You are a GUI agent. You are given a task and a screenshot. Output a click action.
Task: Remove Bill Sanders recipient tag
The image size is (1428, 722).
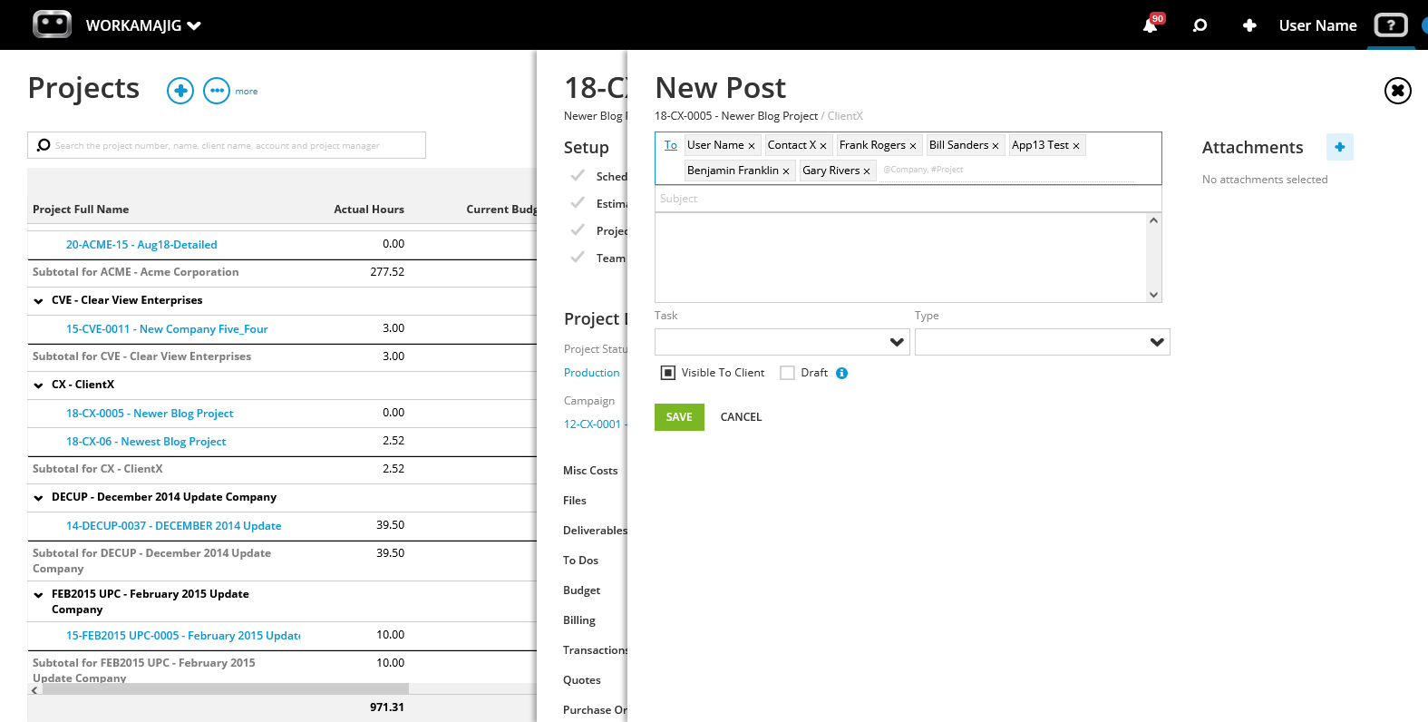tap(996, 146)
